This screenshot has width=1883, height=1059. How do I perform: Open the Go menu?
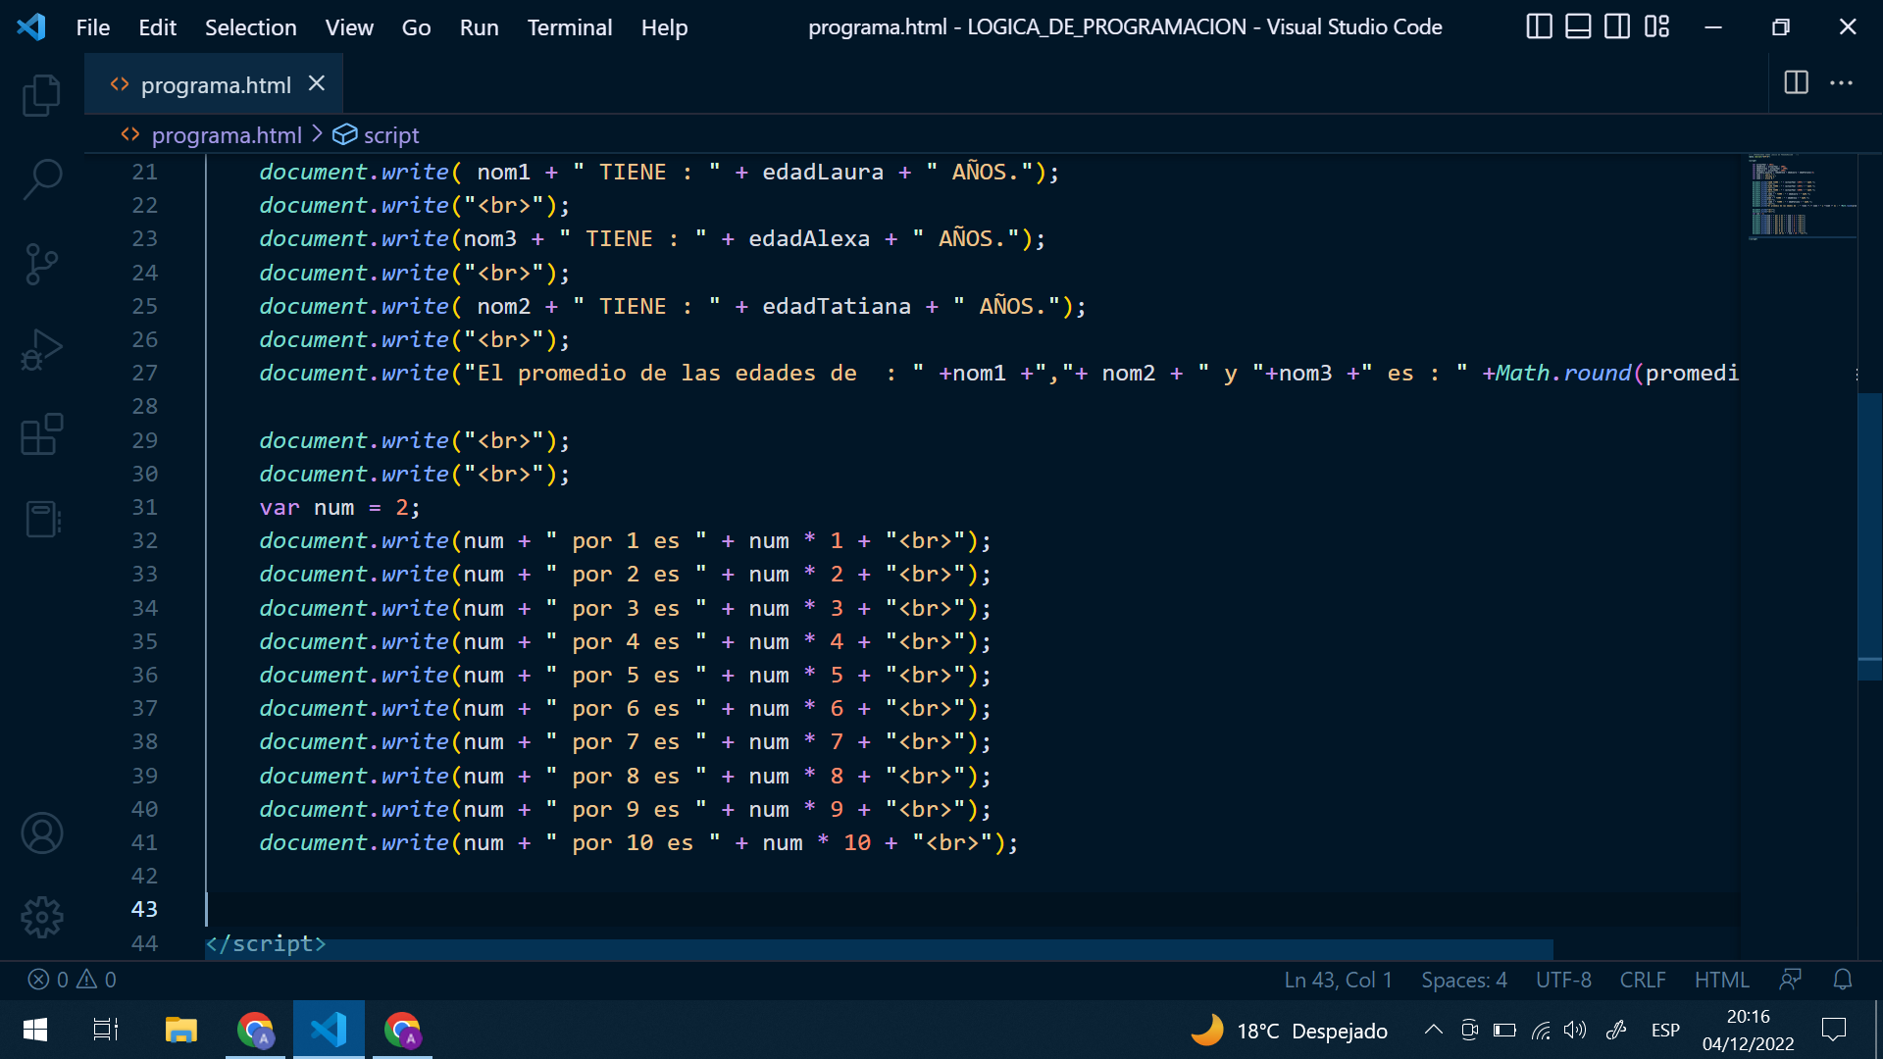416,27
